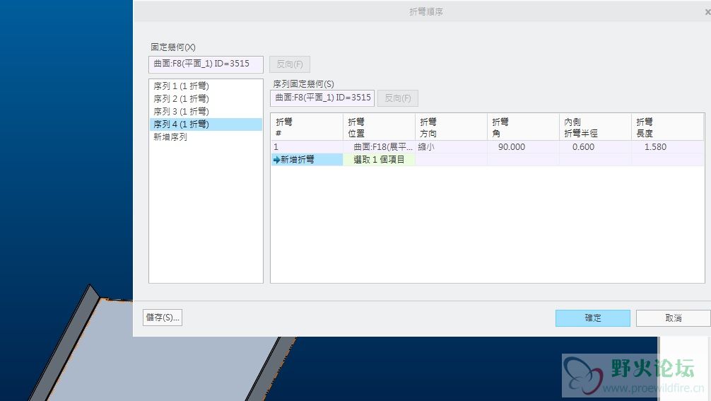Select 序列 4 (1 折彎) in the list
Screen dimensions: 711x401
pyautogui.click(x=206, y=124)
